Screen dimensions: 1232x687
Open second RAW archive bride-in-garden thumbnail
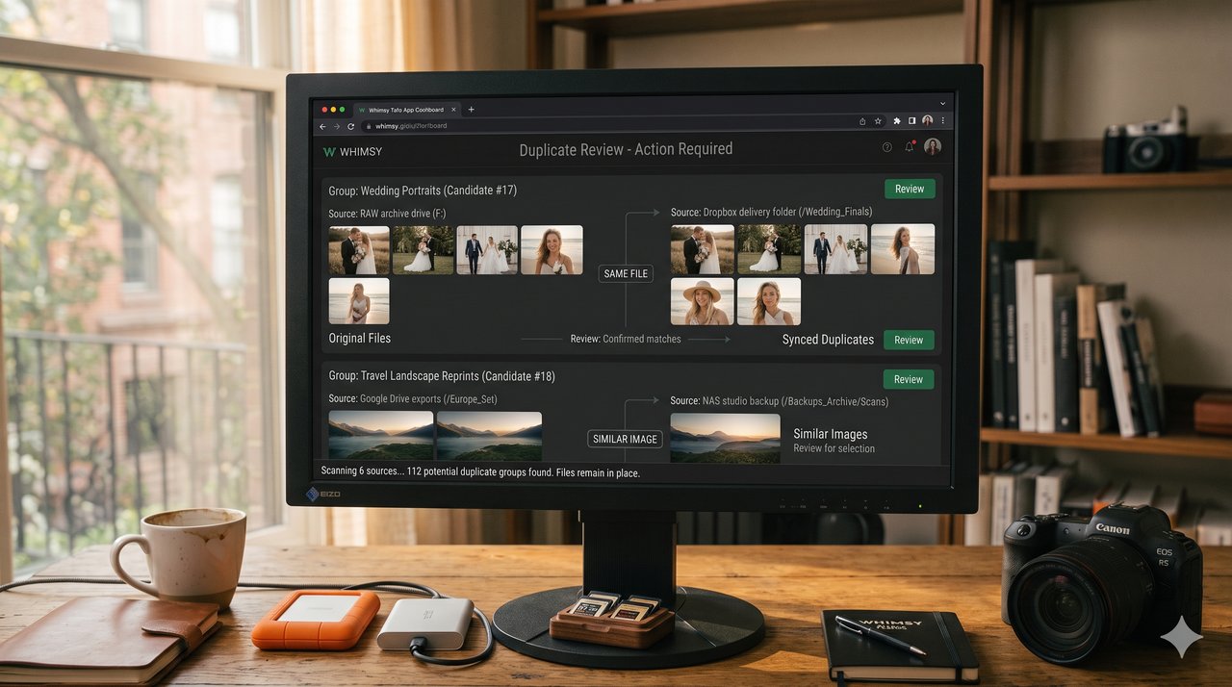point(423,250)
